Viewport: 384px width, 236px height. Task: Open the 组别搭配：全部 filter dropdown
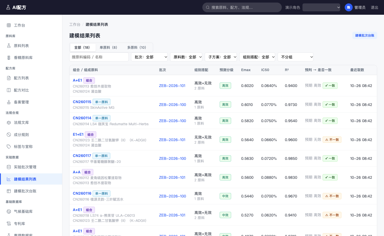257,57
